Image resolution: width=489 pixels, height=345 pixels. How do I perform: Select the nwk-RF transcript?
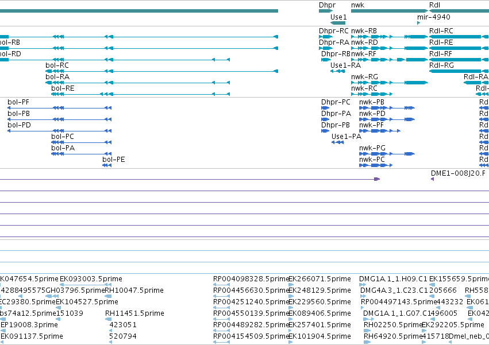[390, 60]
